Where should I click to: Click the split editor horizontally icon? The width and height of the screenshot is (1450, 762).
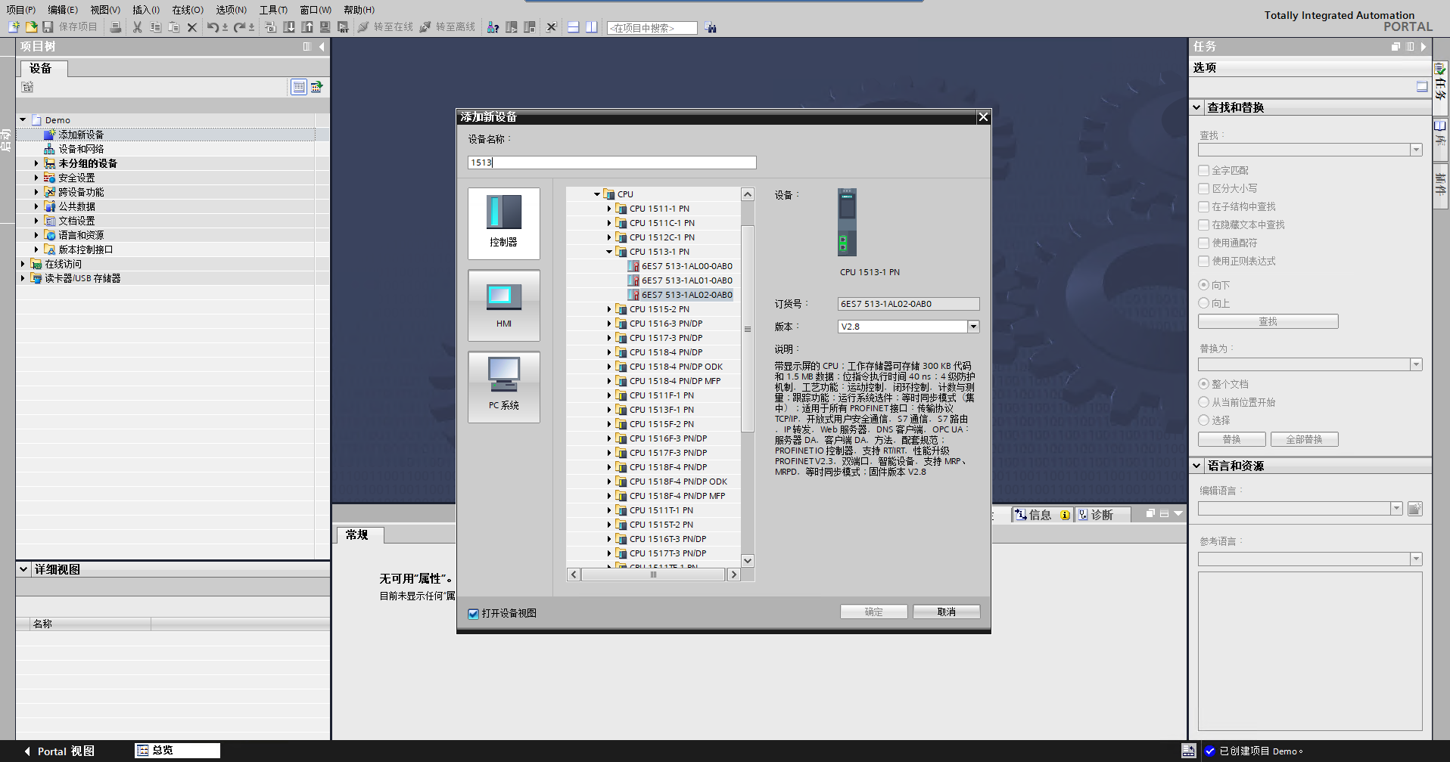click(574, 27)
